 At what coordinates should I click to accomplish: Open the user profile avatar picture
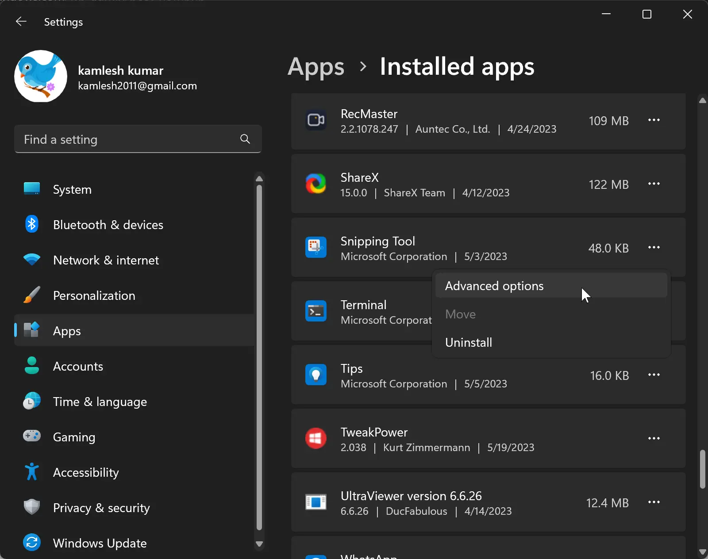pyautogui.click(x=41, y=76)
